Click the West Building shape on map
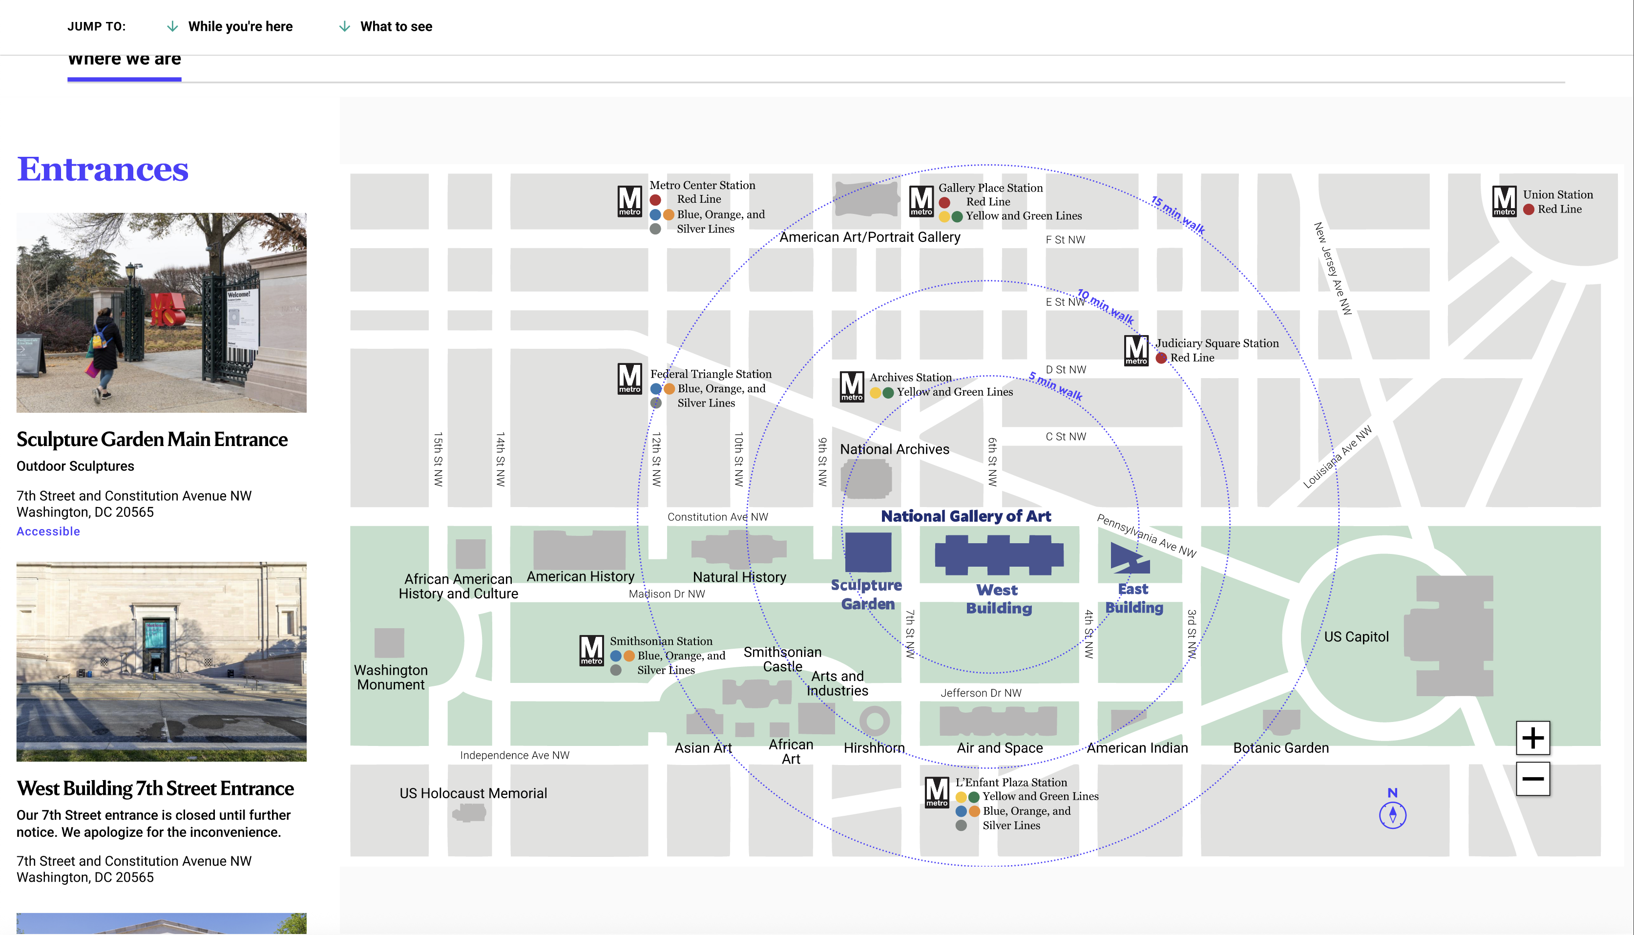 999,555
